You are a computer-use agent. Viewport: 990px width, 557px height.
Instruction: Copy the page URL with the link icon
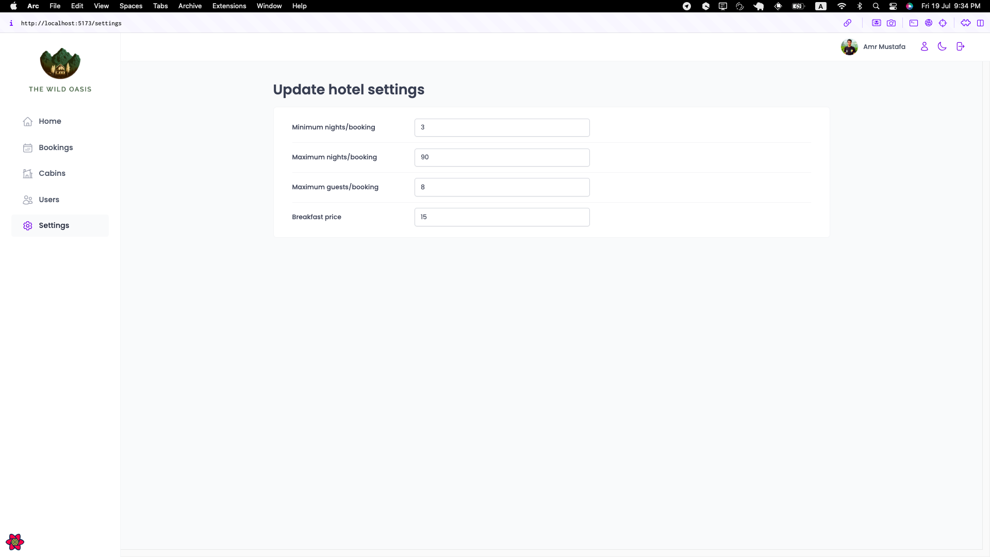[847, 23]
